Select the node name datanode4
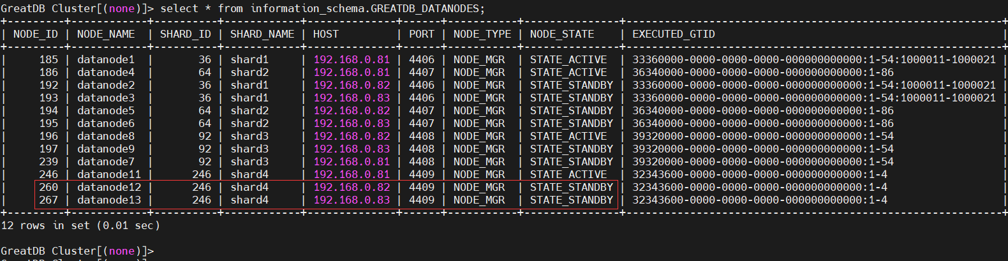The height and width of the screenshot is (261, 1008). tap(106, 73)
